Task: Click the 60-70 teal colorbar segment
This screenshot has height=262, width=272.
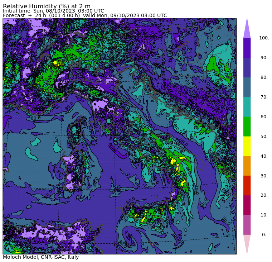Action: (247, 107)
